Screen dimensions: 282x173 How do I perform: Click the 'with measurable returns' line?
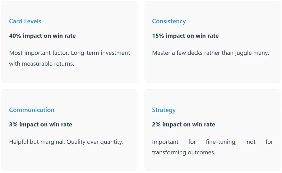pos(42,64)
